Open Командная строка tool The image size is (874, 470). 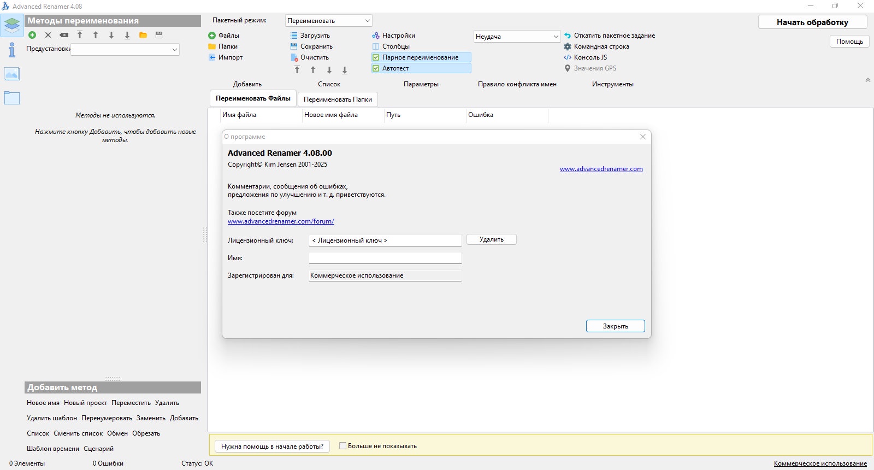(597, 46)
